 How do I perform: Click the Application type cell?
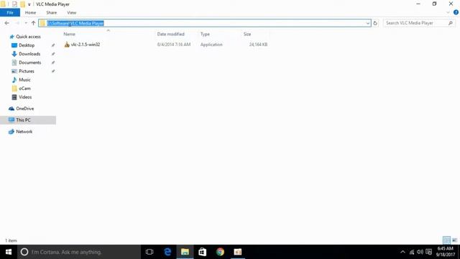click(x=211, y=45)
